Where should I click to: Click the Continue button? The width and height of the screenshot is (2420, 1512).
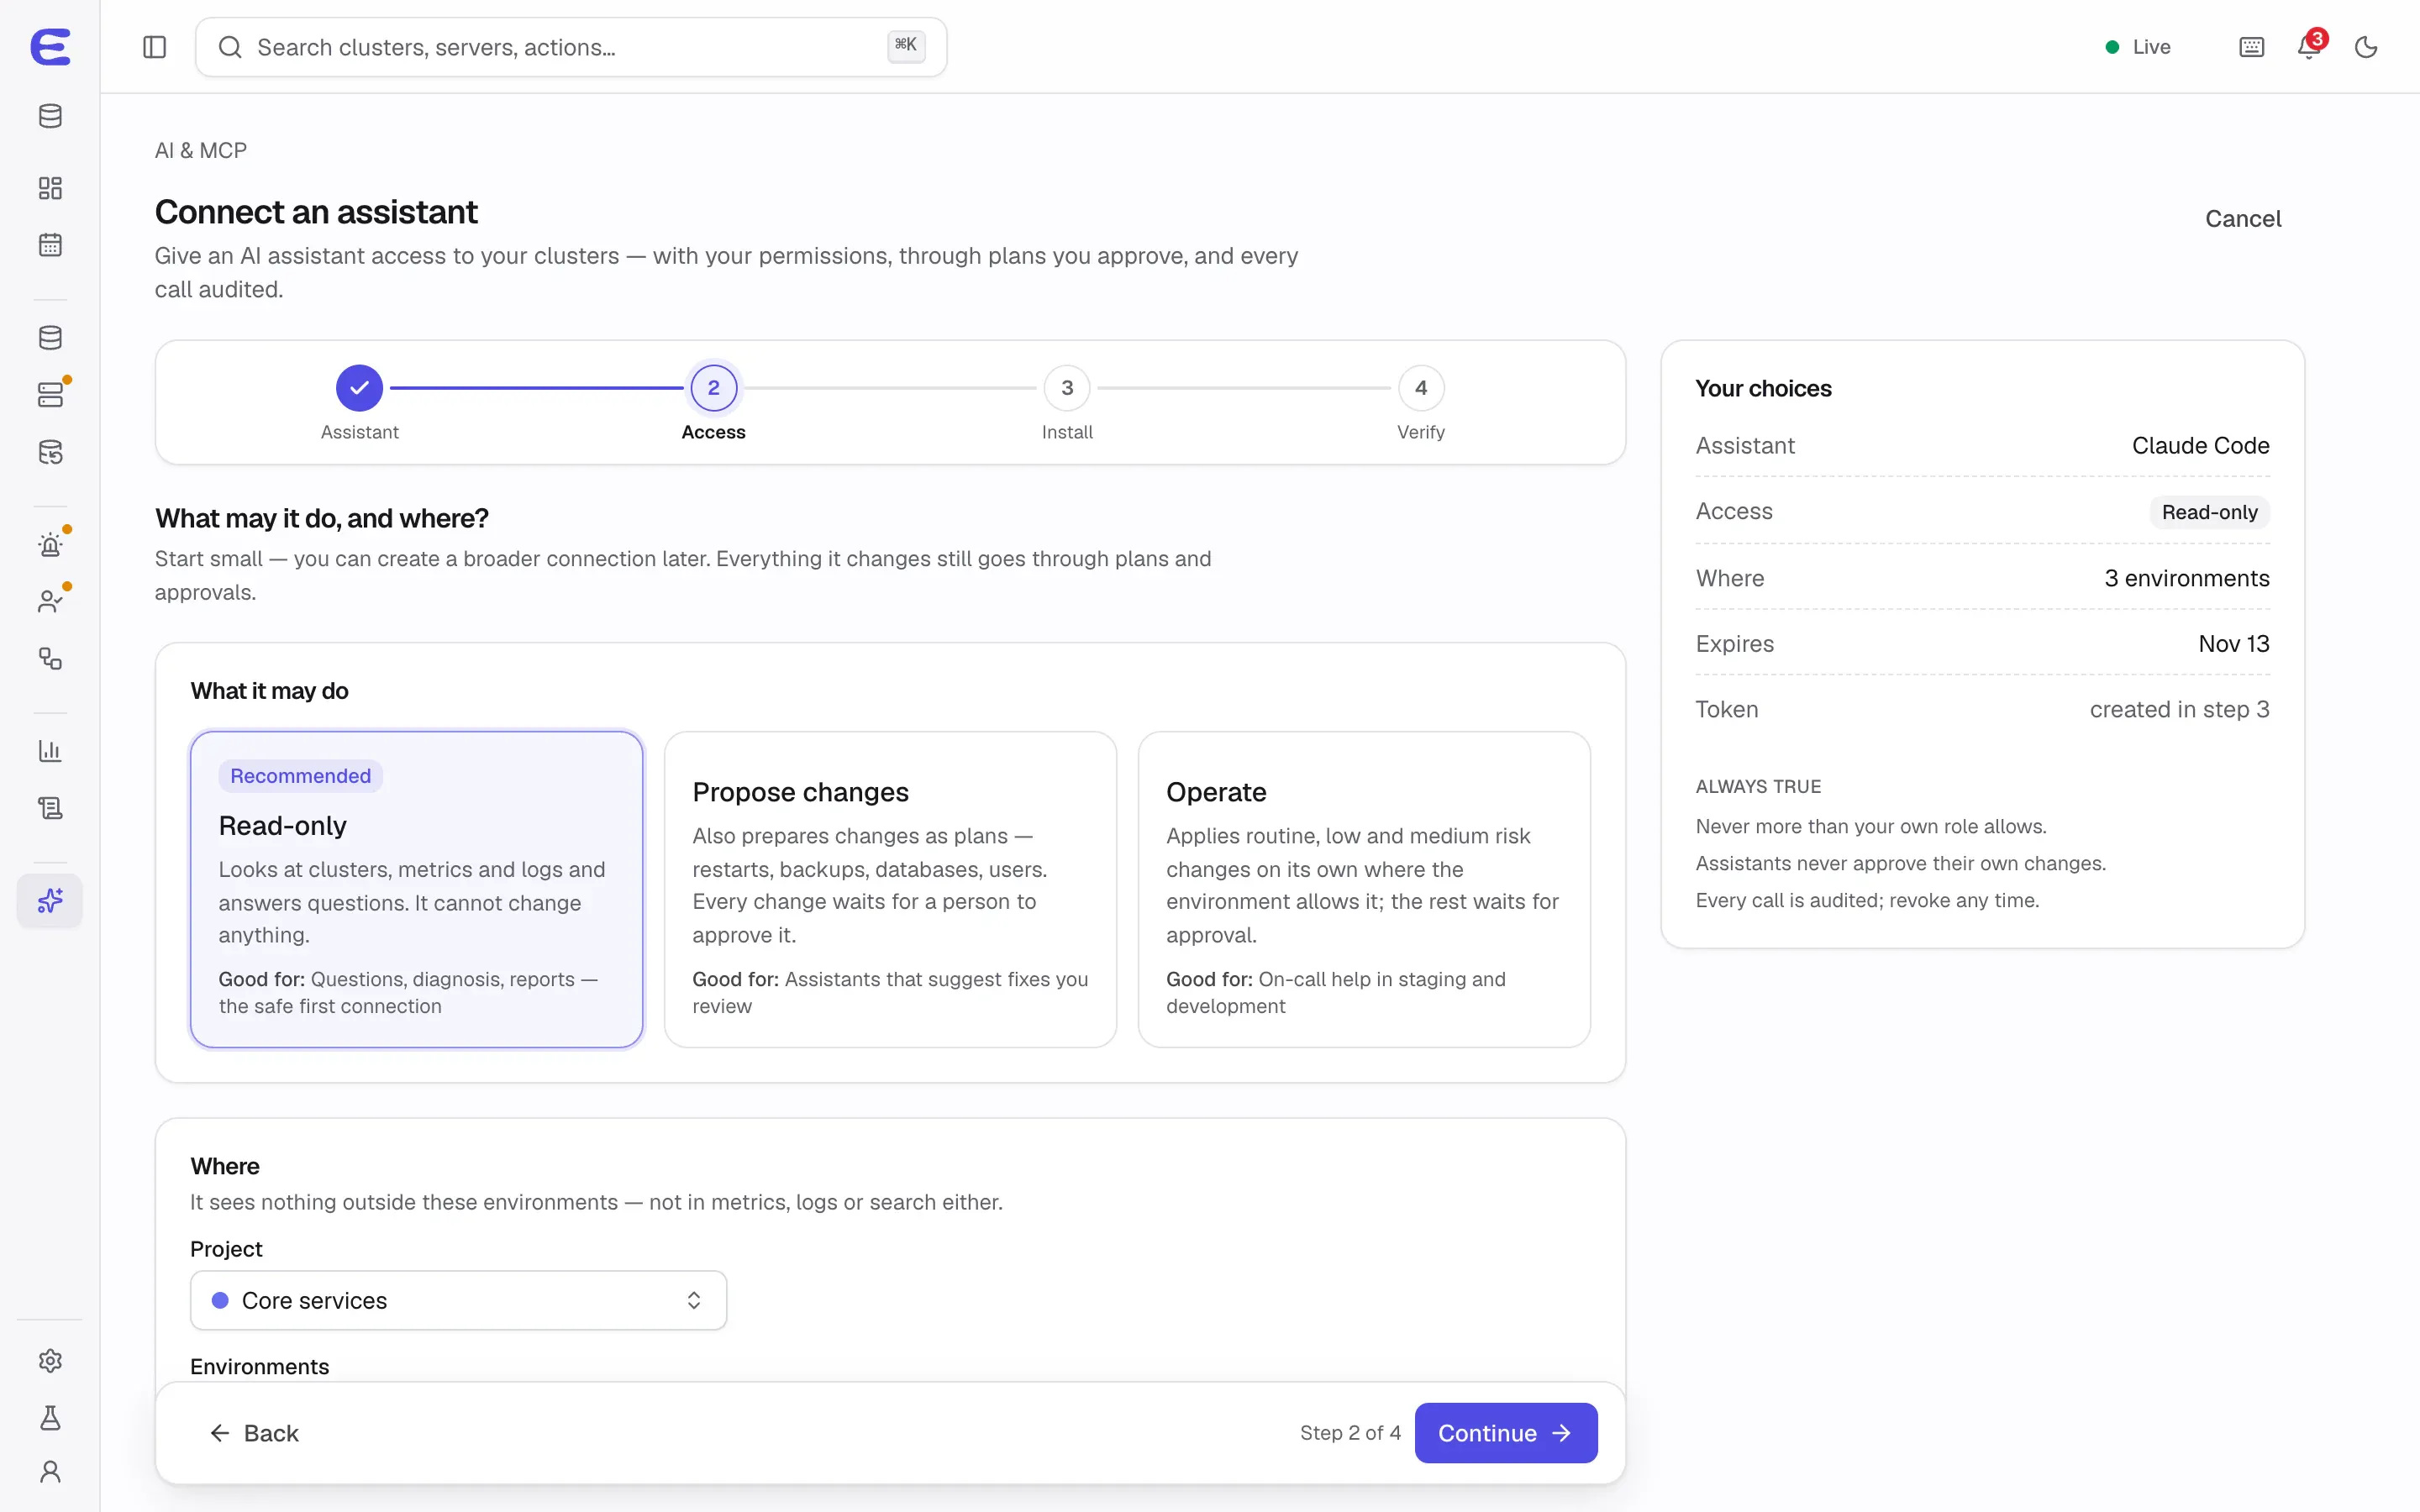coord(1506,1433)
